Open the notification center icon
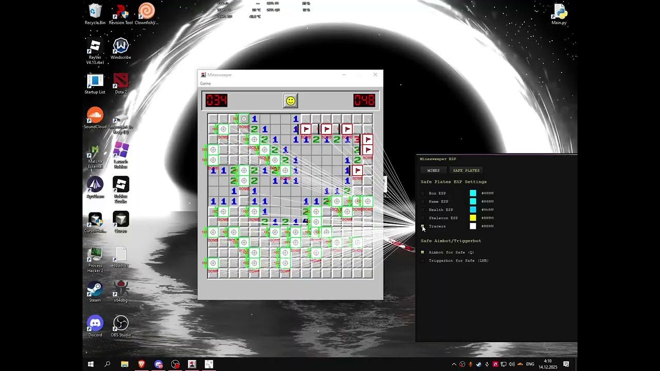This screenshot has width=660, height=371. 566,364
